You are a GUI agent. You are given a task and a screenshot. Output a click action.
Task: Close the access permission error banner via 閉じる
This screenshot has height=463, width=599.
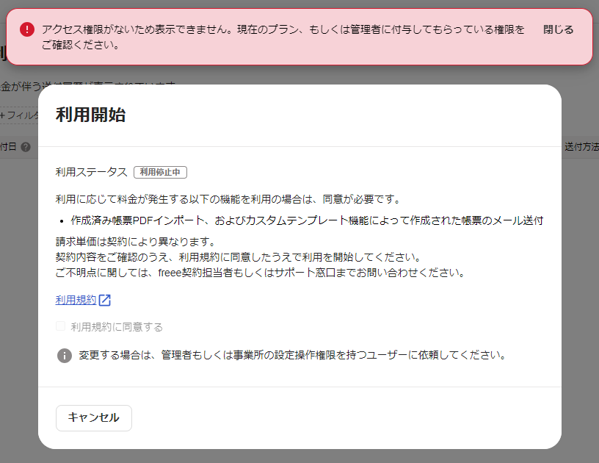coord(558,29)
